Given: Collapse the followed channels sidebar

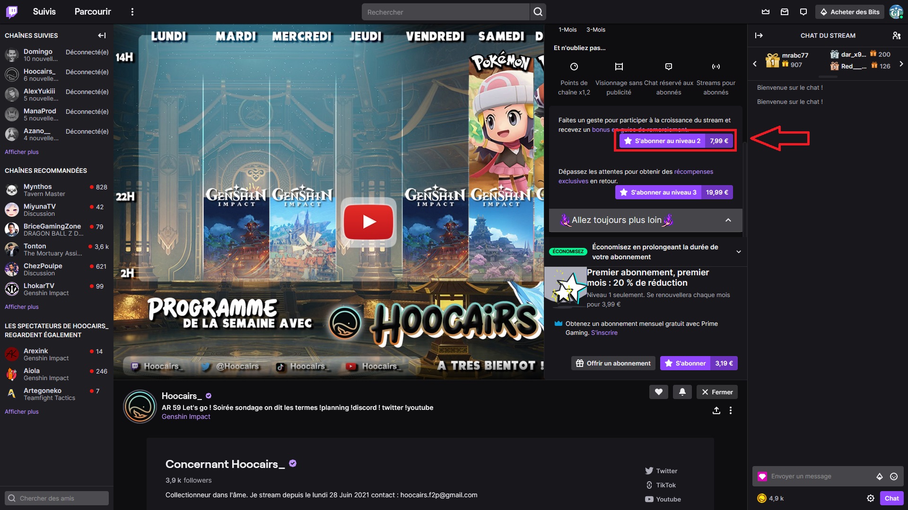Looking at the screenshot, I should (x=102, y=35).
